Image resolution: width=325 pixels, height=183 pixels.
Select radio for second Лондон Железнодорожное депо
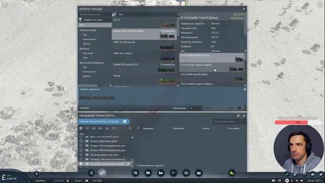(81, 150)
